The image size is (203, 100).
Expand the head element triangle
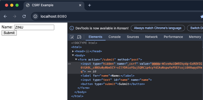(73, 51)
